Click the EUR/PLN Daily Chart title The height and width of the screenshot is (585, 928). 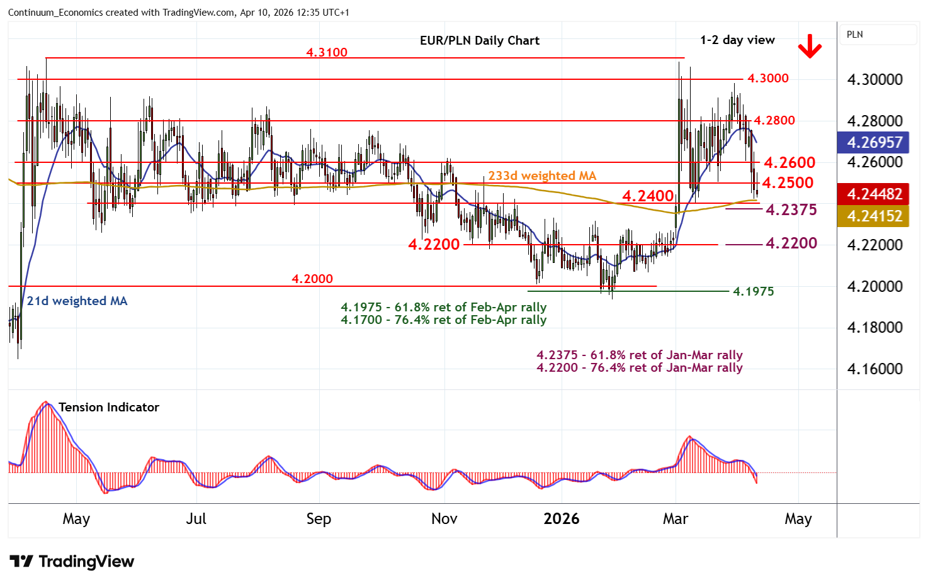[x=479, y=40]
